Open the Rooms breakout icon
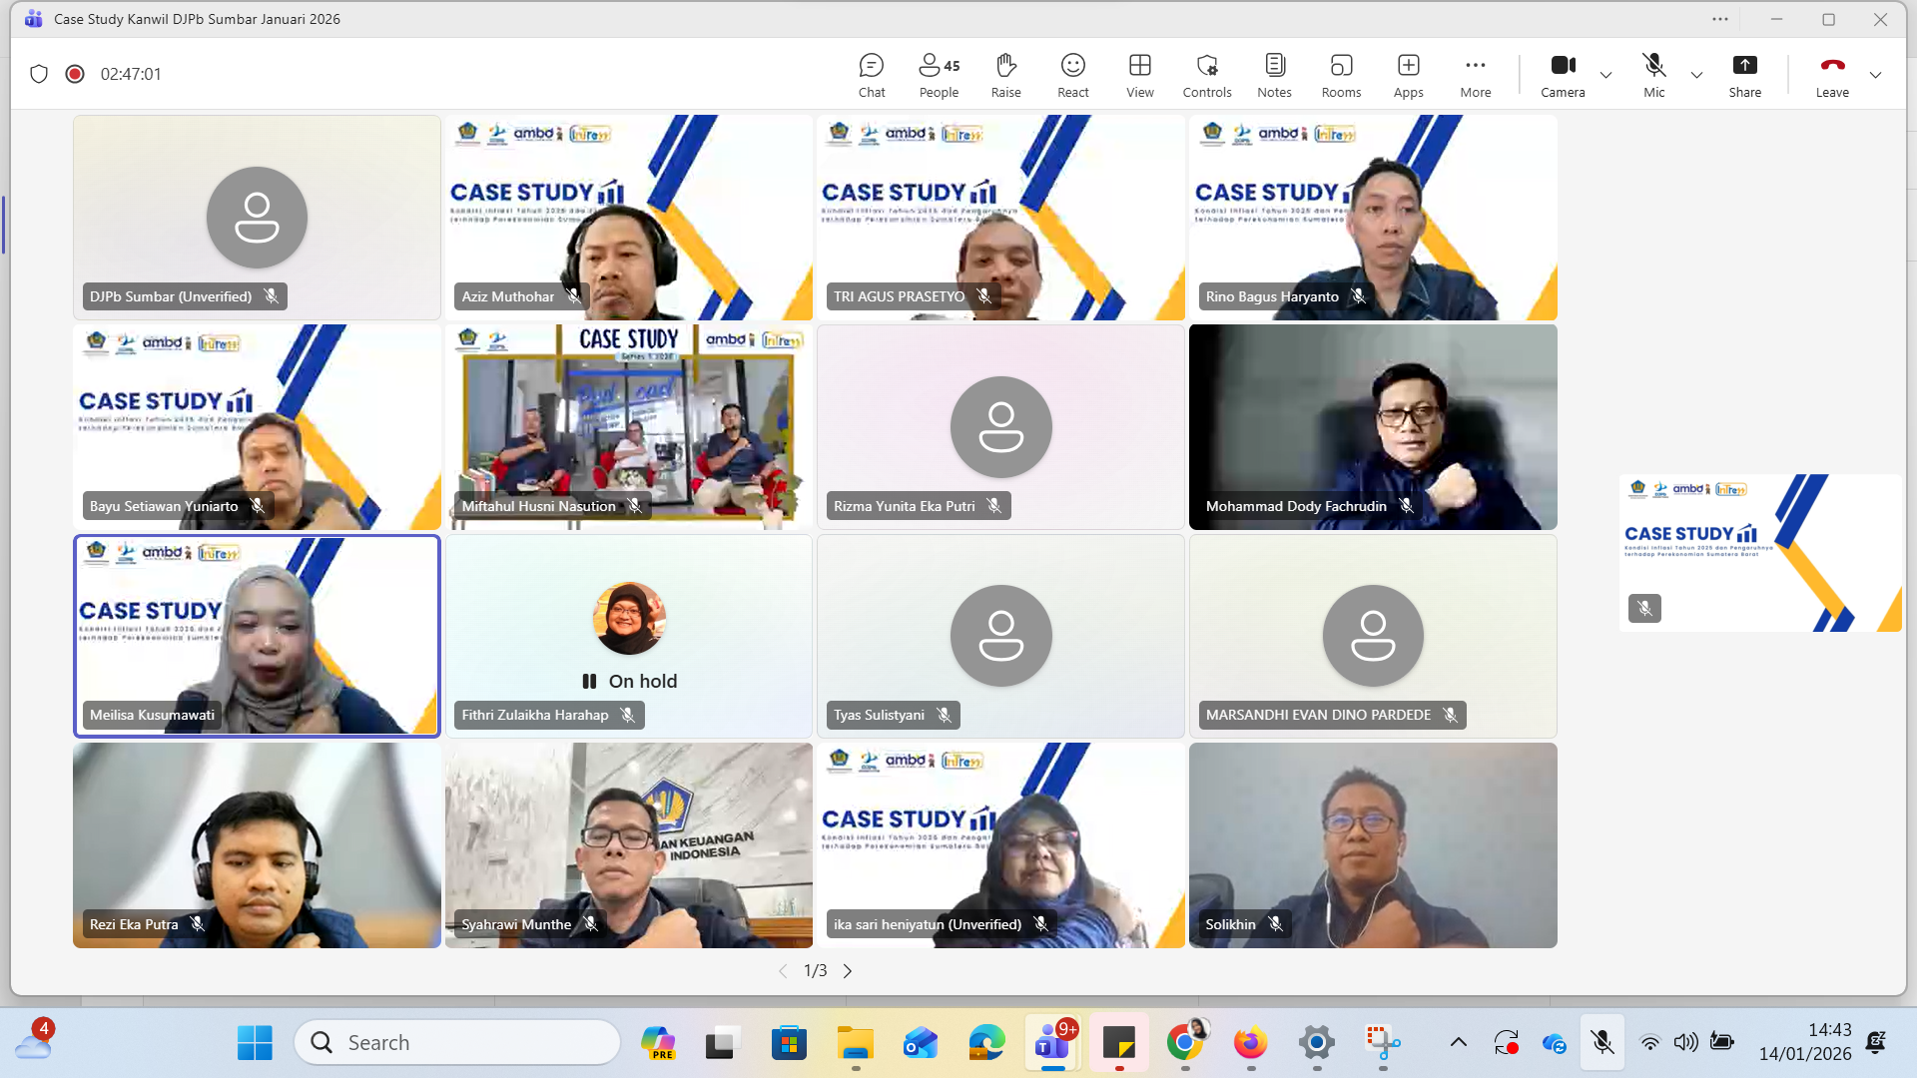This screenshot has width=1917, height=1078. (x=1340, y=75)
